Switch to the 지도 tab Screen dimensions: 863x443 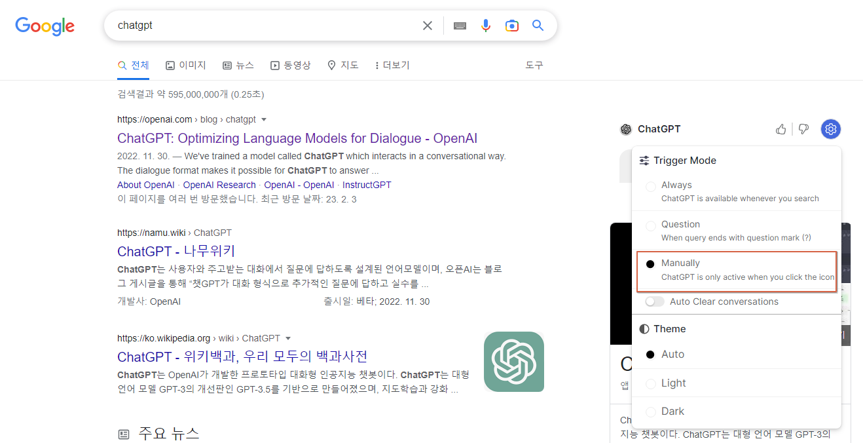click(343, 66)
